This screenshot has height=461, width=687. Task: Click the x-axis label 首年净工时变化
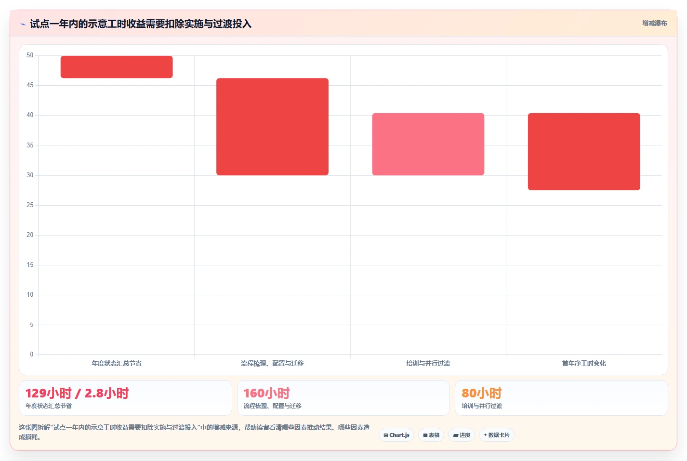[584, 363]
